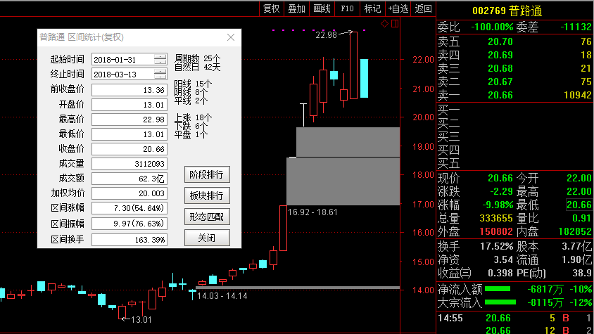Select the 画线 drawing tool
Viewport: 594px width, 334px height.
[x=322, y=8]
